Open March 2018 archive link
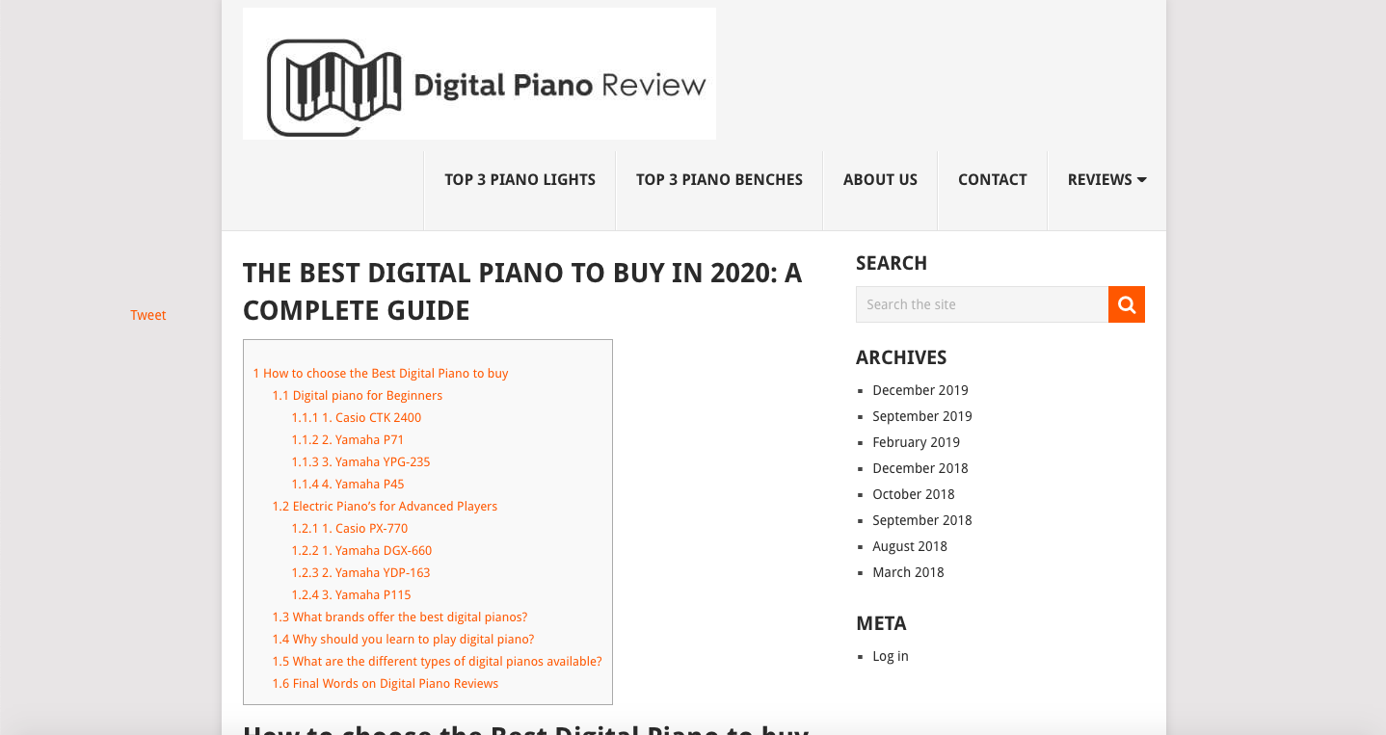The image size is (1386, 735). (x=908, y=572)
